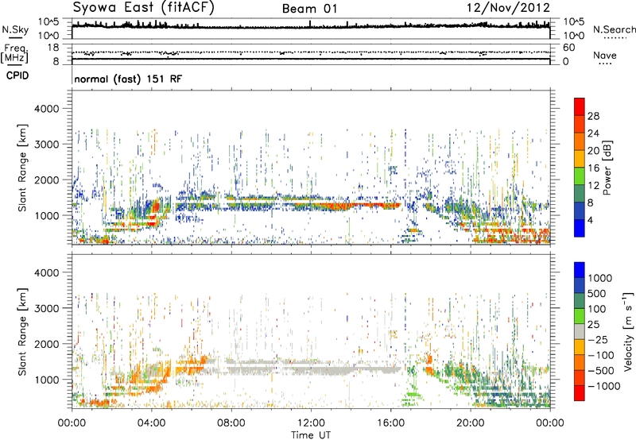Click the 'Nave' legend label

(x=605, y=55)
